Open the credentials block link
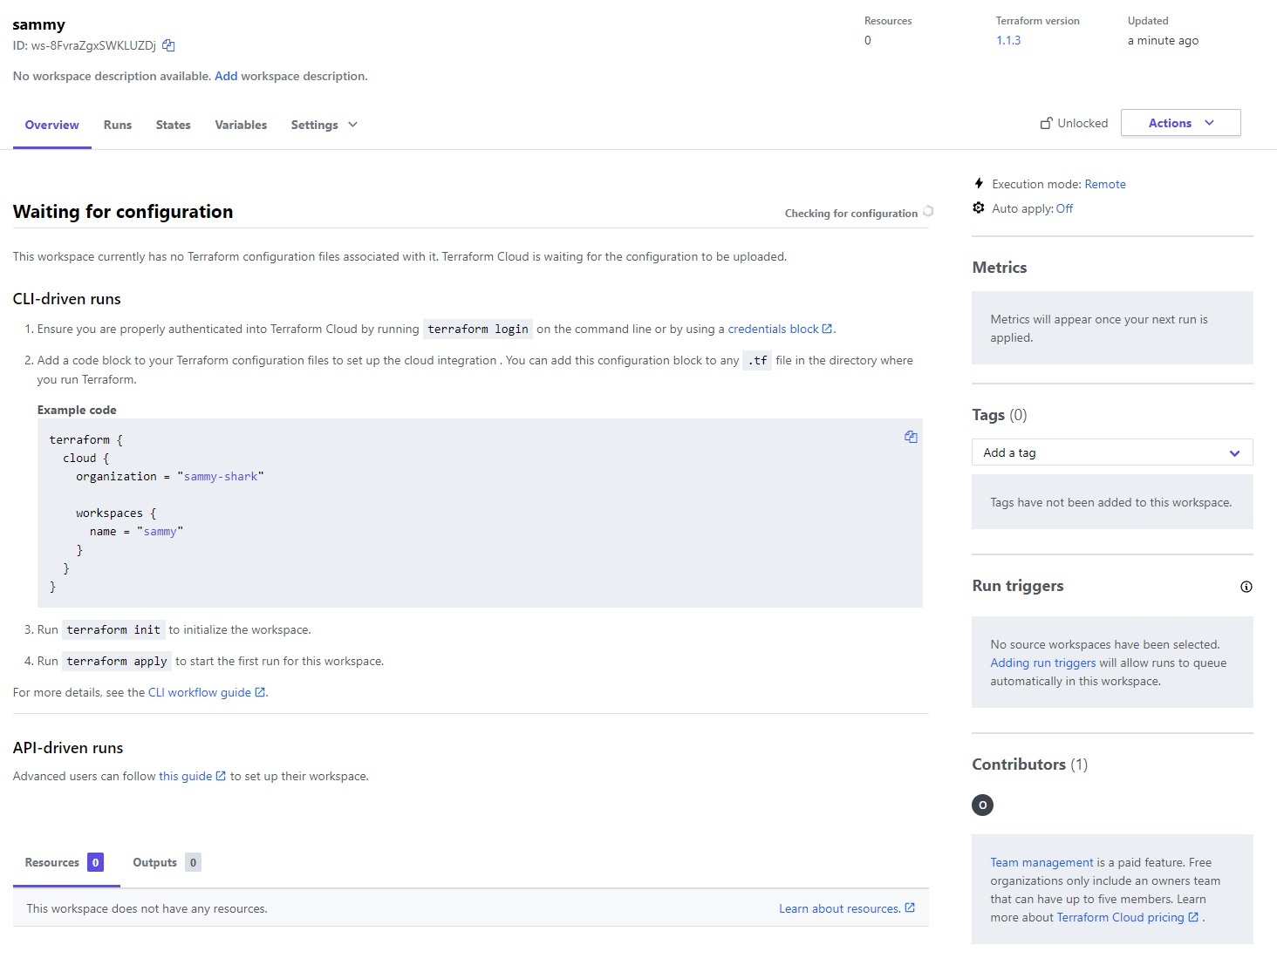This screenshot has width=1277, height=972. [x=780, y=329]
